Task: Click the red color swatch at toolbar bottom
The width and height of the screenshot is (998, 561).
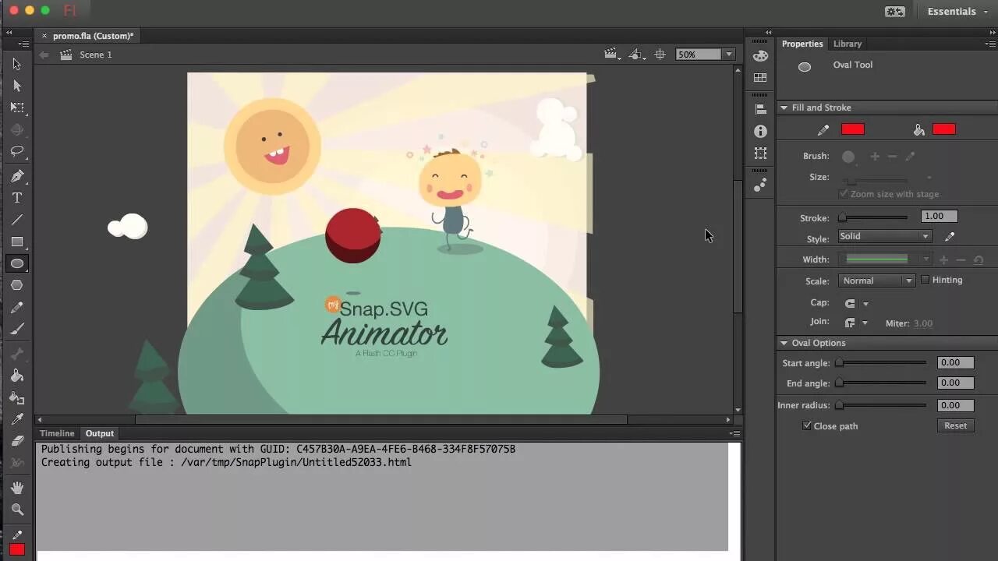Action: pos(17,550)
